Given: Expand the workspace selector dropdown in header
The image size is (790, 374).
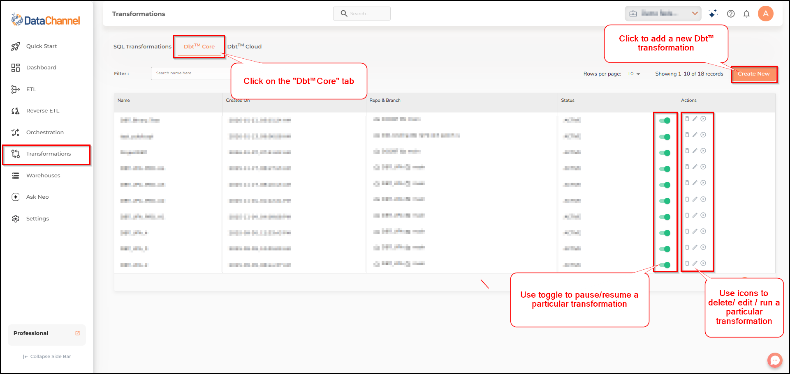Looking at the screenshot, I should click(663, 14).
